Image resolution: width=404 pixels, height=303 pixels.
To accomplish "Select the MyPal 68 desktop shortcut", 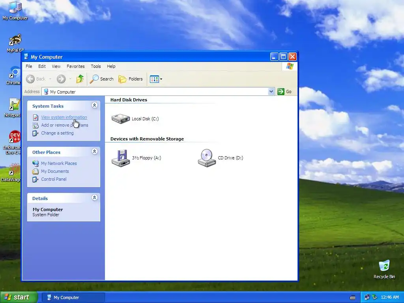I will pos(15,43).
